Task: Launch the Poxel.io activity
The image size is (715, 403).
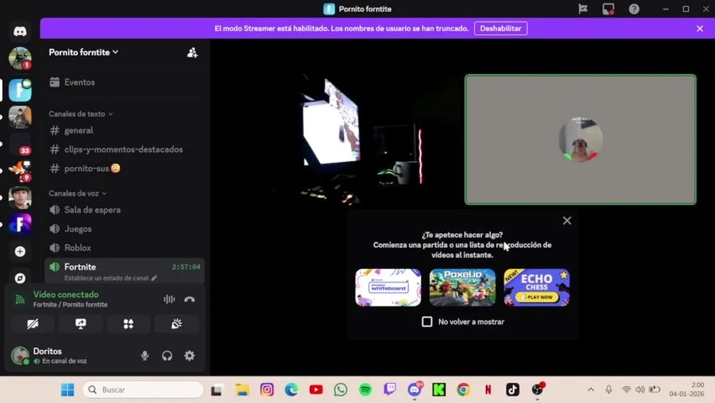Action: 462,287
